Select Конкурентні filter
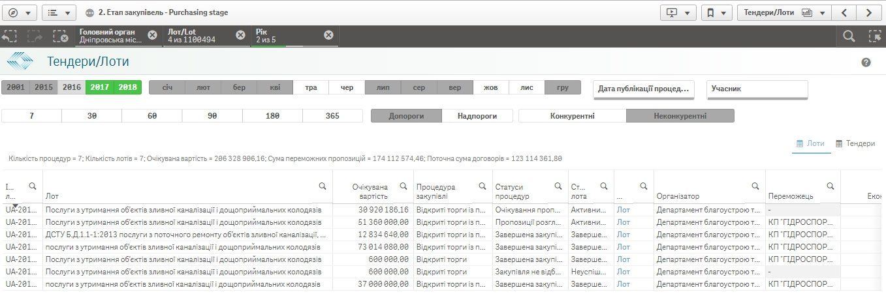The image size is (886, 305). click(x=572, y=116)
